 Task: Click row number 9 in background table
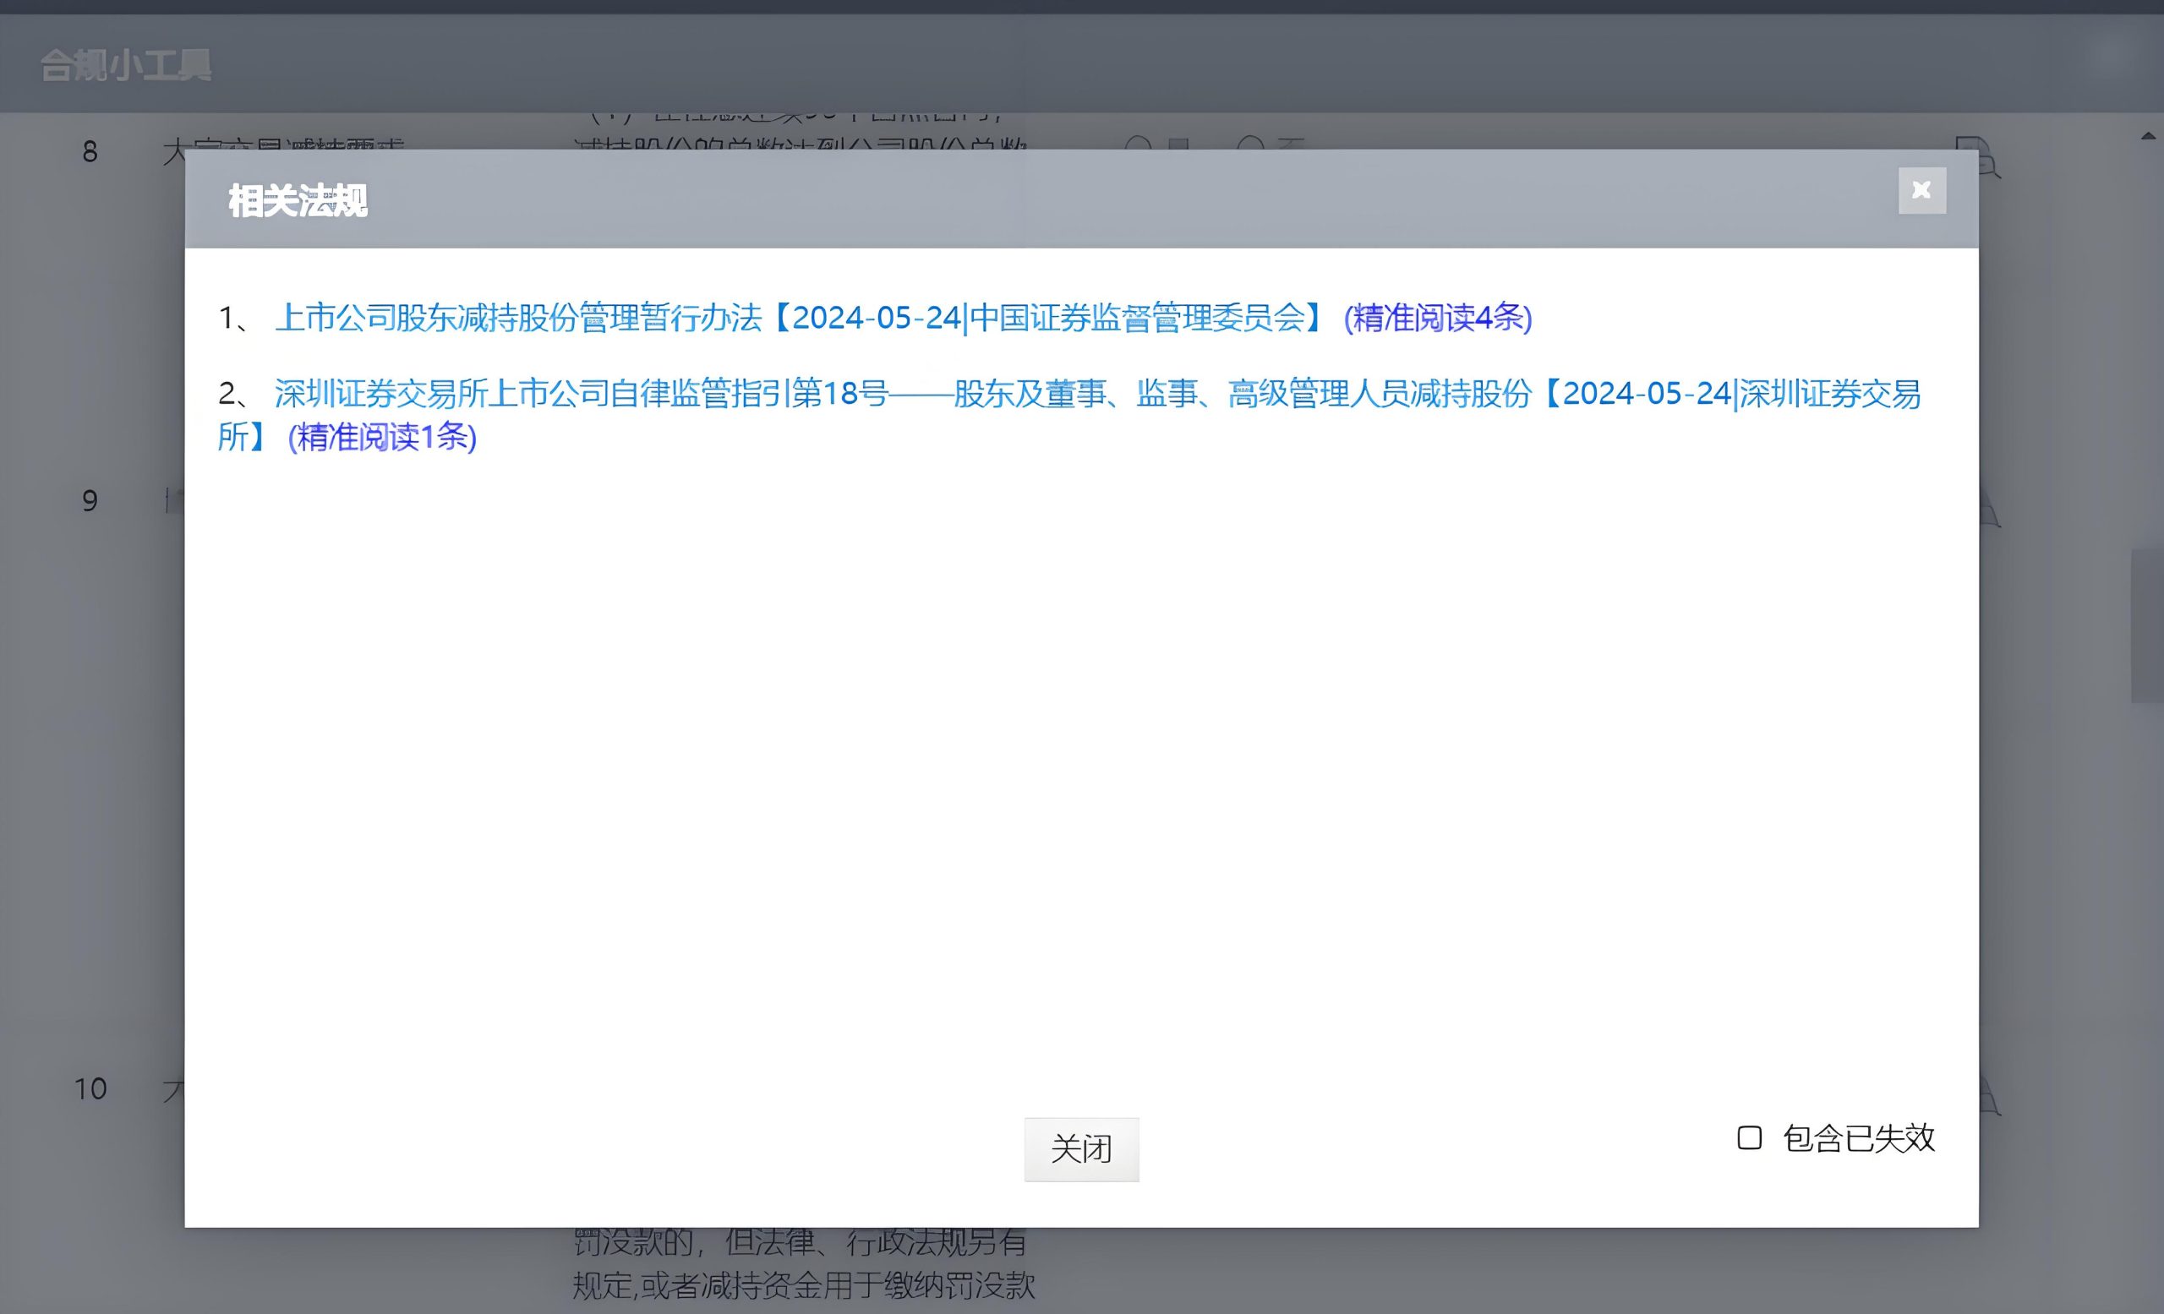click(x=90, y=501)
